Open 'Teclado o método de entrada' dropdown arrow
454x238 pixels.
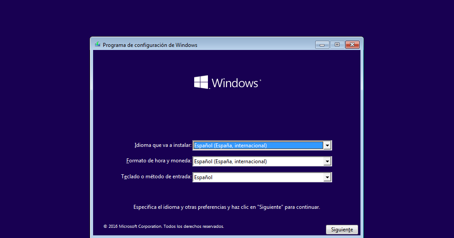click(327, 177)
